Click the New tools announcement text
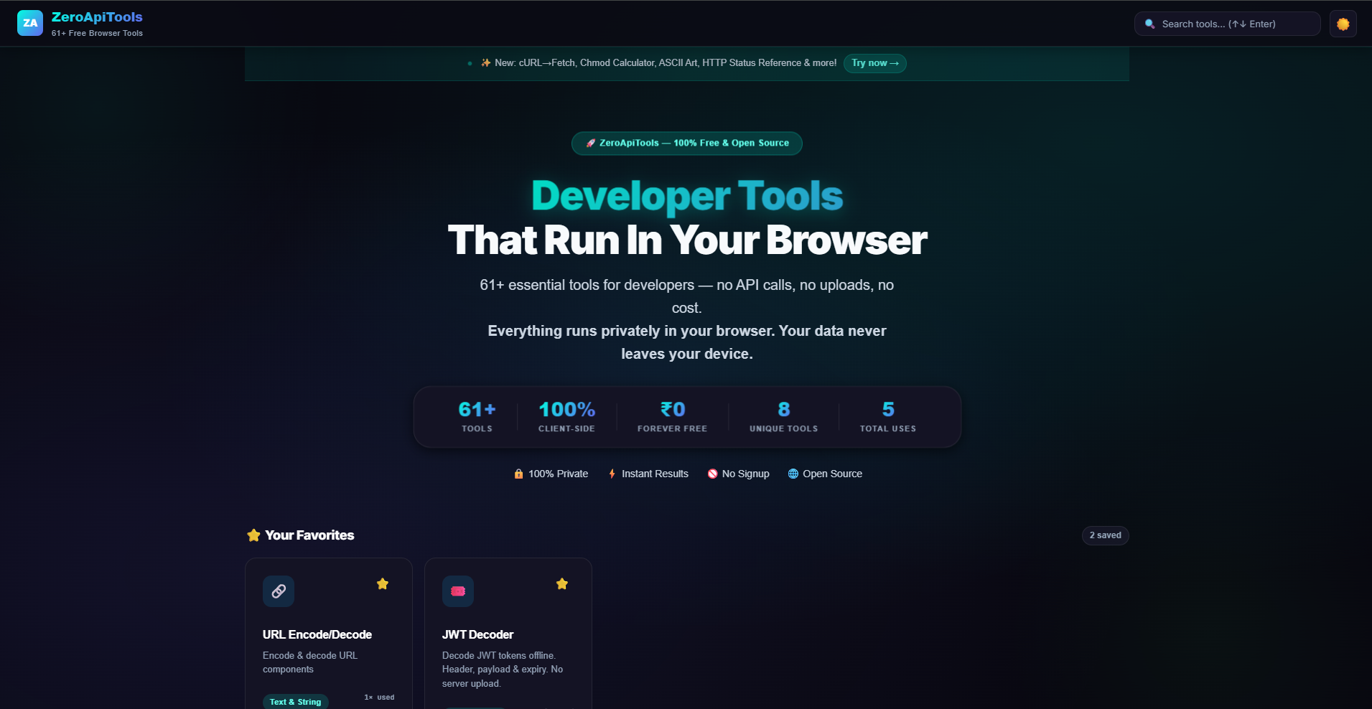The width and height of the screenshot is (1372, 709). click(666, 63)
